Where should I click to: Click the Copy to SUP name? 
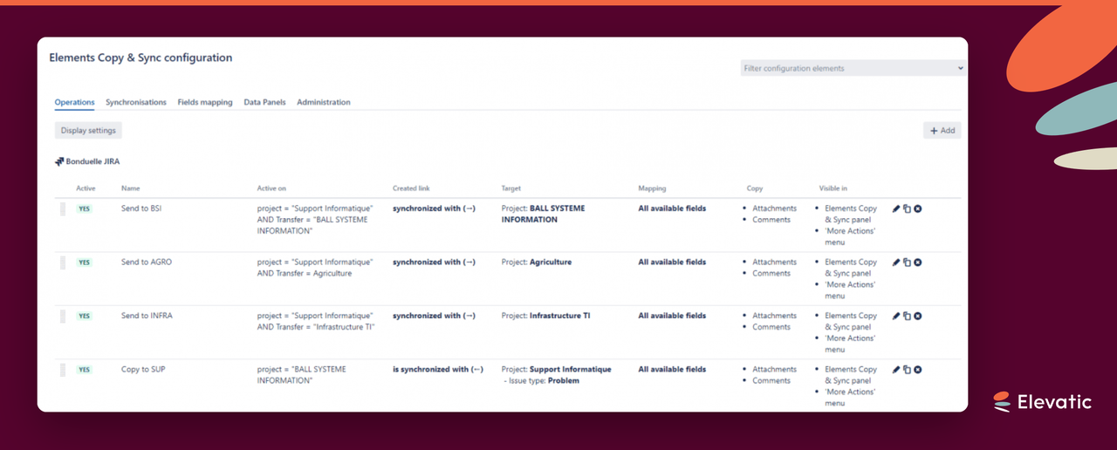coord(143,369)
